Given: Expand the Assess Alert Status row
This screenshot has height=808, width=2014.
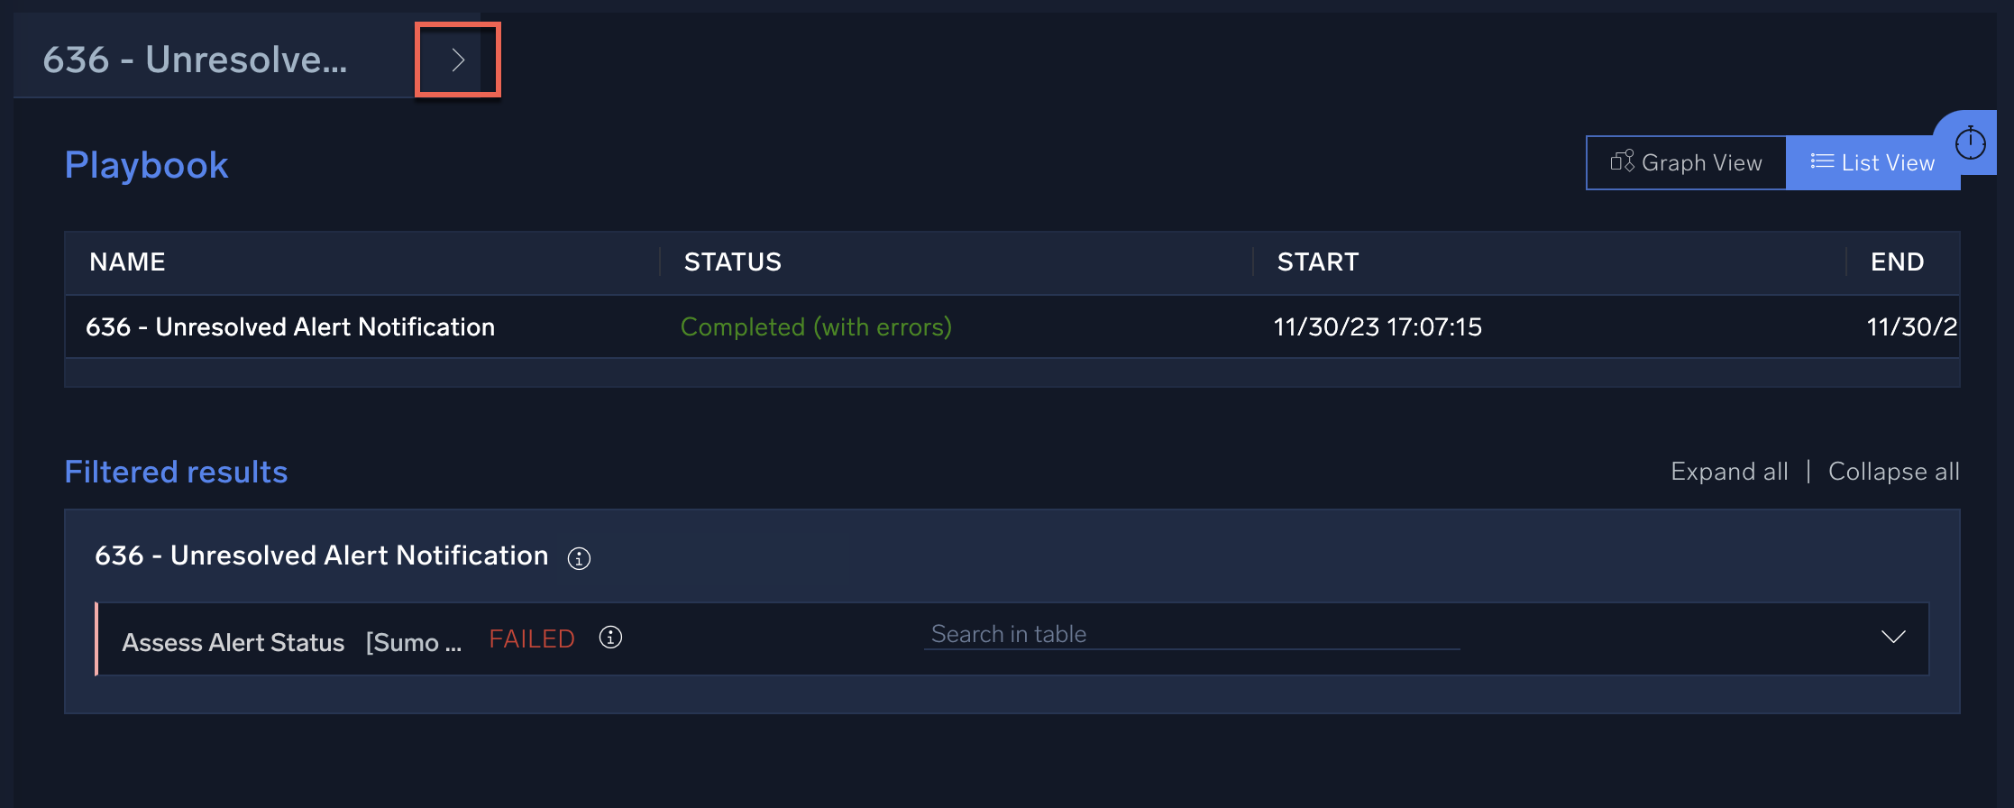Looking at the screenshot, I should point(1893,638).
